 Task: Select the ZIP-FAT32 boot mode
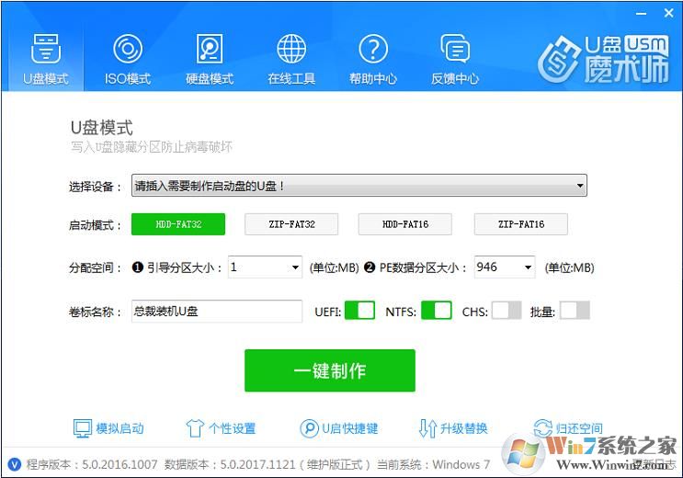coord(291,224)
